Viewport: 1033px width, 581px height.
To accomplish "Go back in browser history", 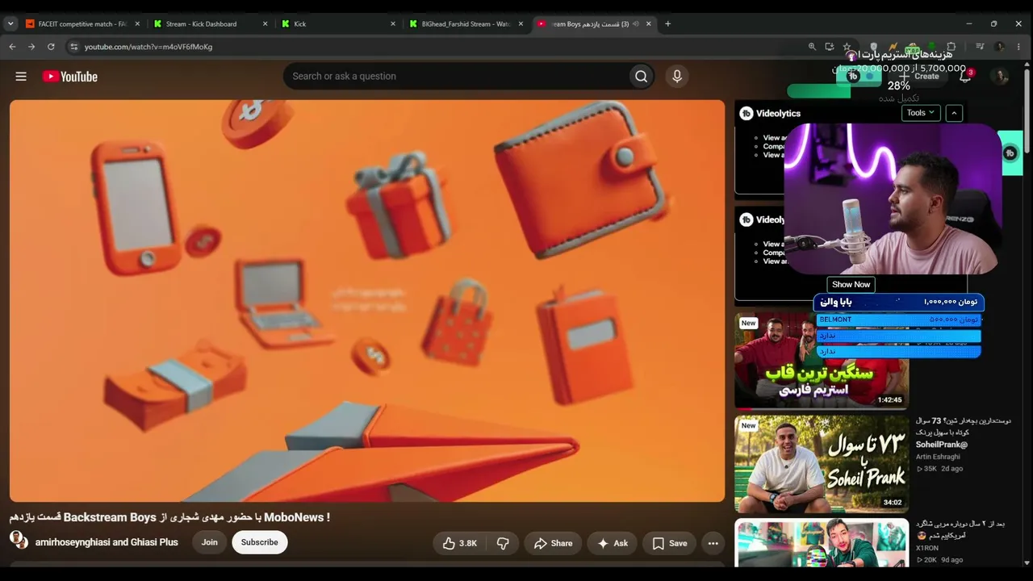I will point(12,47).
